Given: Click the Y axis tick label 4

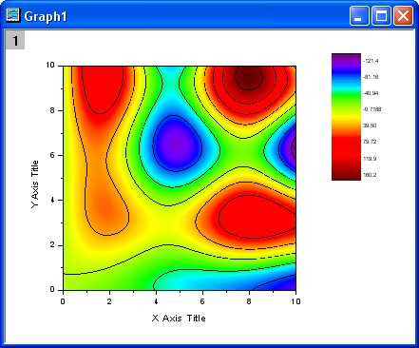Looking at the screenshot, I should coord(52,201).
